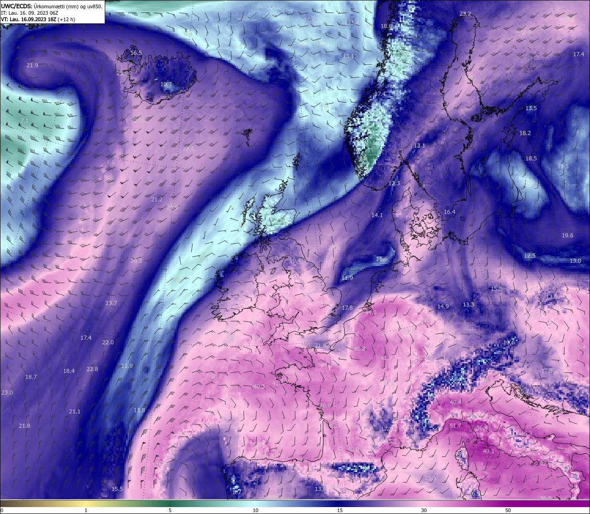The height and width of the screenshot is (514, 590).
Task: Click the 14.1 value in the North Sea
Action: pos(377,215)
